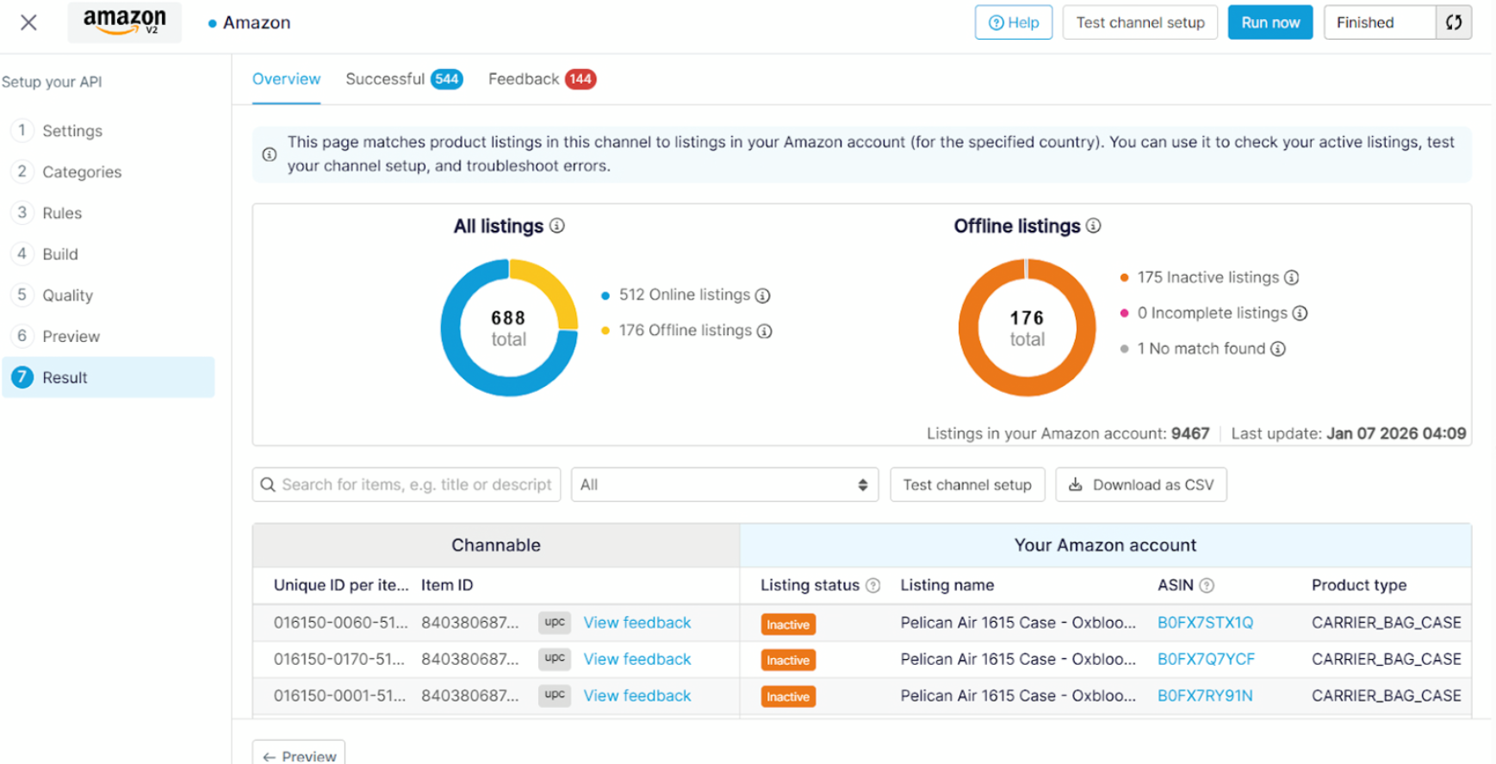Image resolution: width=1496 pixels, height=764 pixels.
Task: Switch to the Successful tab
Action: click(x=404, y=79)
